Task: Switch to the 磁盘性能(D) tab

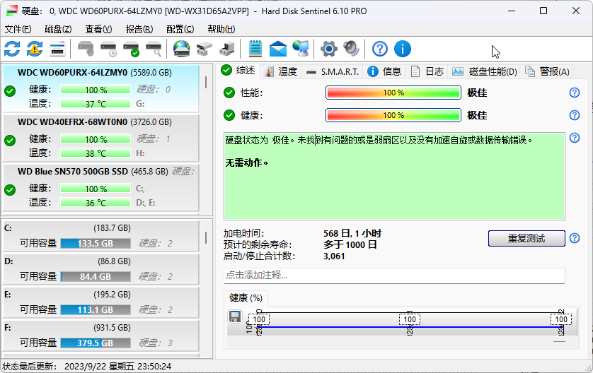Action: (485, 71)
